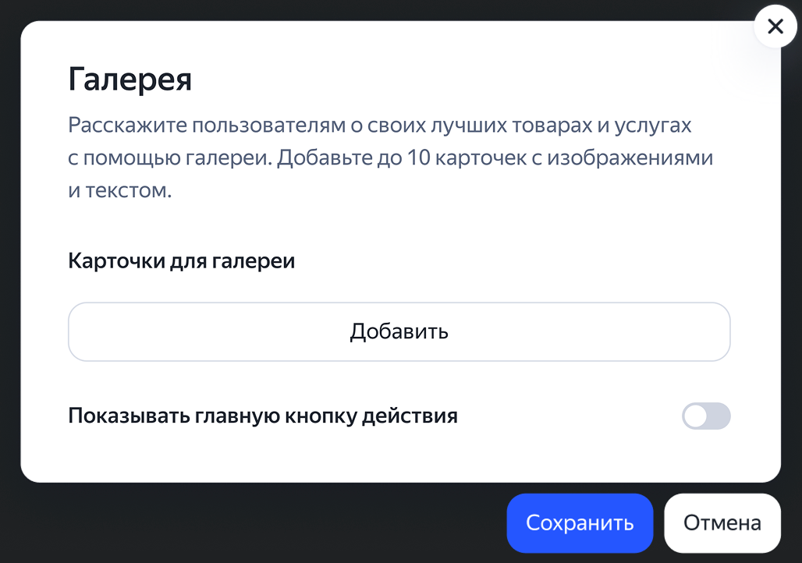This screenshot has width=802, height=563.
Task: Click the Добавить button to add a card
Action: coord(399,332)
